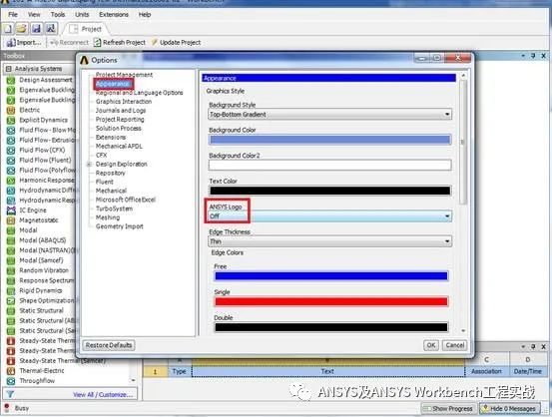Select Mechanical APDL in Options tree
552x417 pixels.
coord(119,146)
